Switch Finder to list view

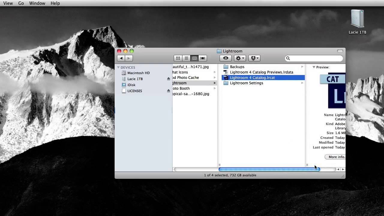tap(186, 58)
